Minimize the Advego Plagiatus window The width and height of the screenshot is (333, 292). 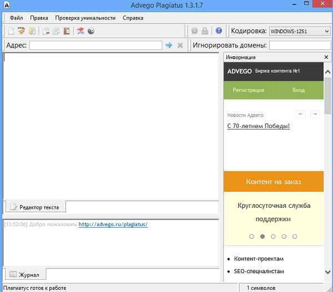tap(294, 4)
